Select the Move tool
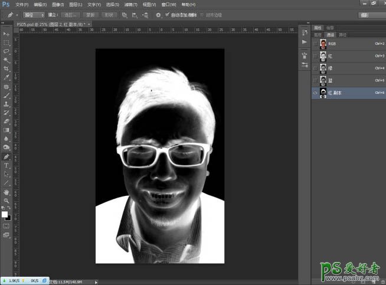The image size is (386, 285). pyautogui.click(x=6, y=34)
